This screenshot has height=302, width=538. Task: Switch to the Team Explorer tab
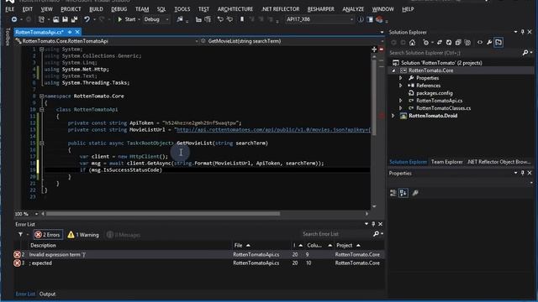[x=446, y=162]
